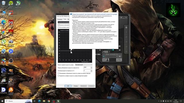Click the OK button in the properties dialog

point(68,86)
